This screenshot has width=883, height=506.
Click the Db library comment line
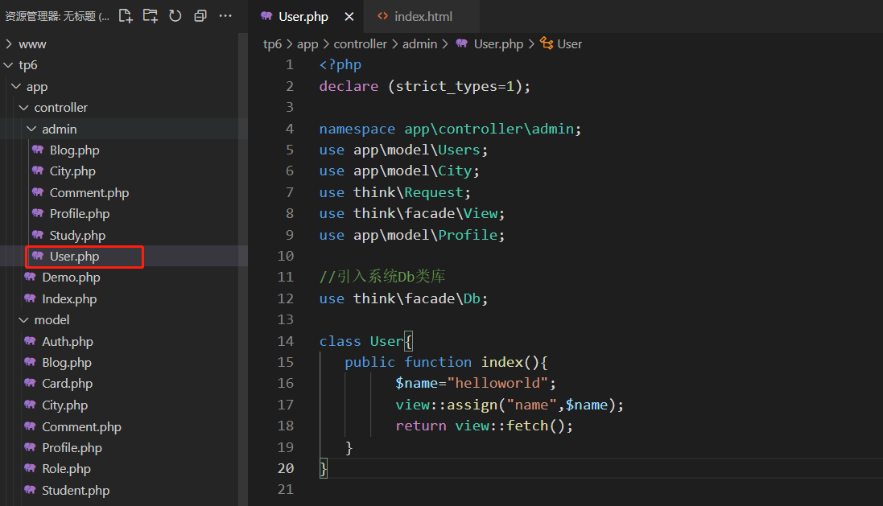tap(382, 277)
